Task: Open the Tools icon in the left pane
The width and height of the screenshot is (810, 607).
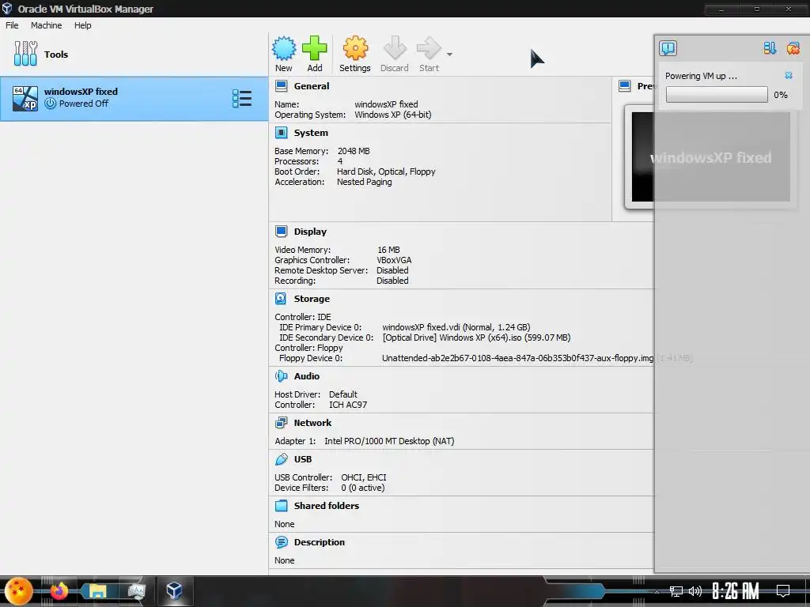Action: [26, 54]
